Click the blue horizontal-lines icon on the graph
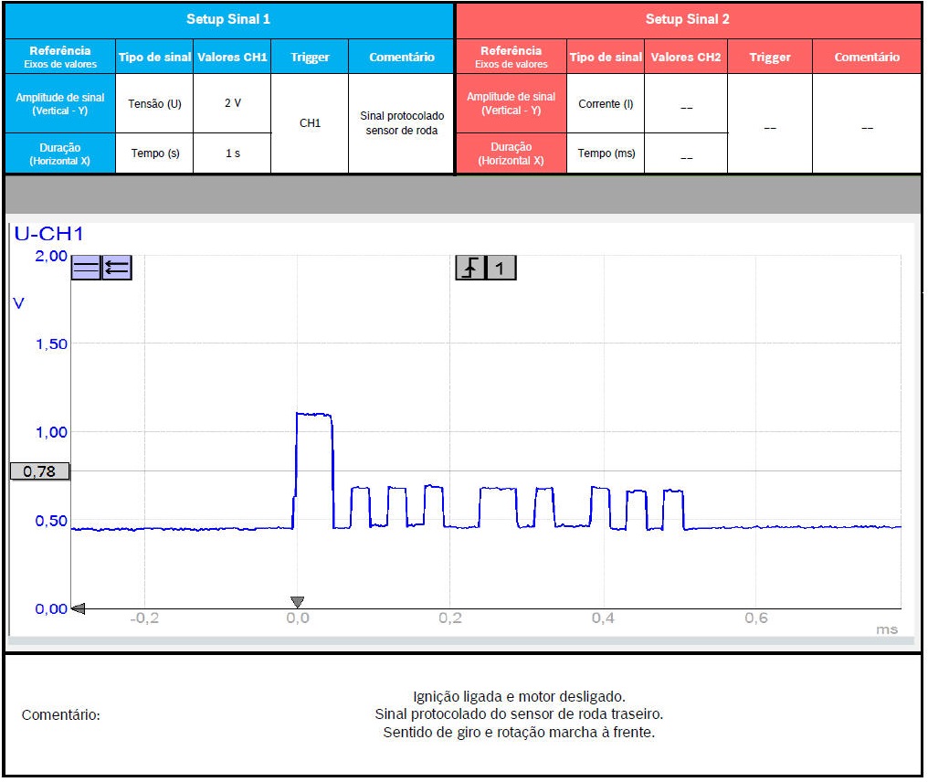 click(x=86, y=268)
